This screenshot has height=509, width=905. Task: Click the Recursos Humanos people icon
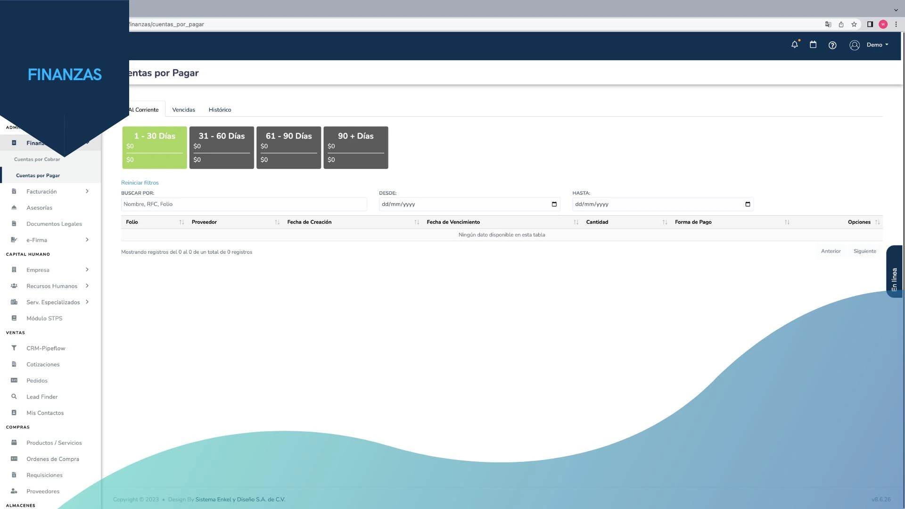pyautogui.click(x=14, y=286)
